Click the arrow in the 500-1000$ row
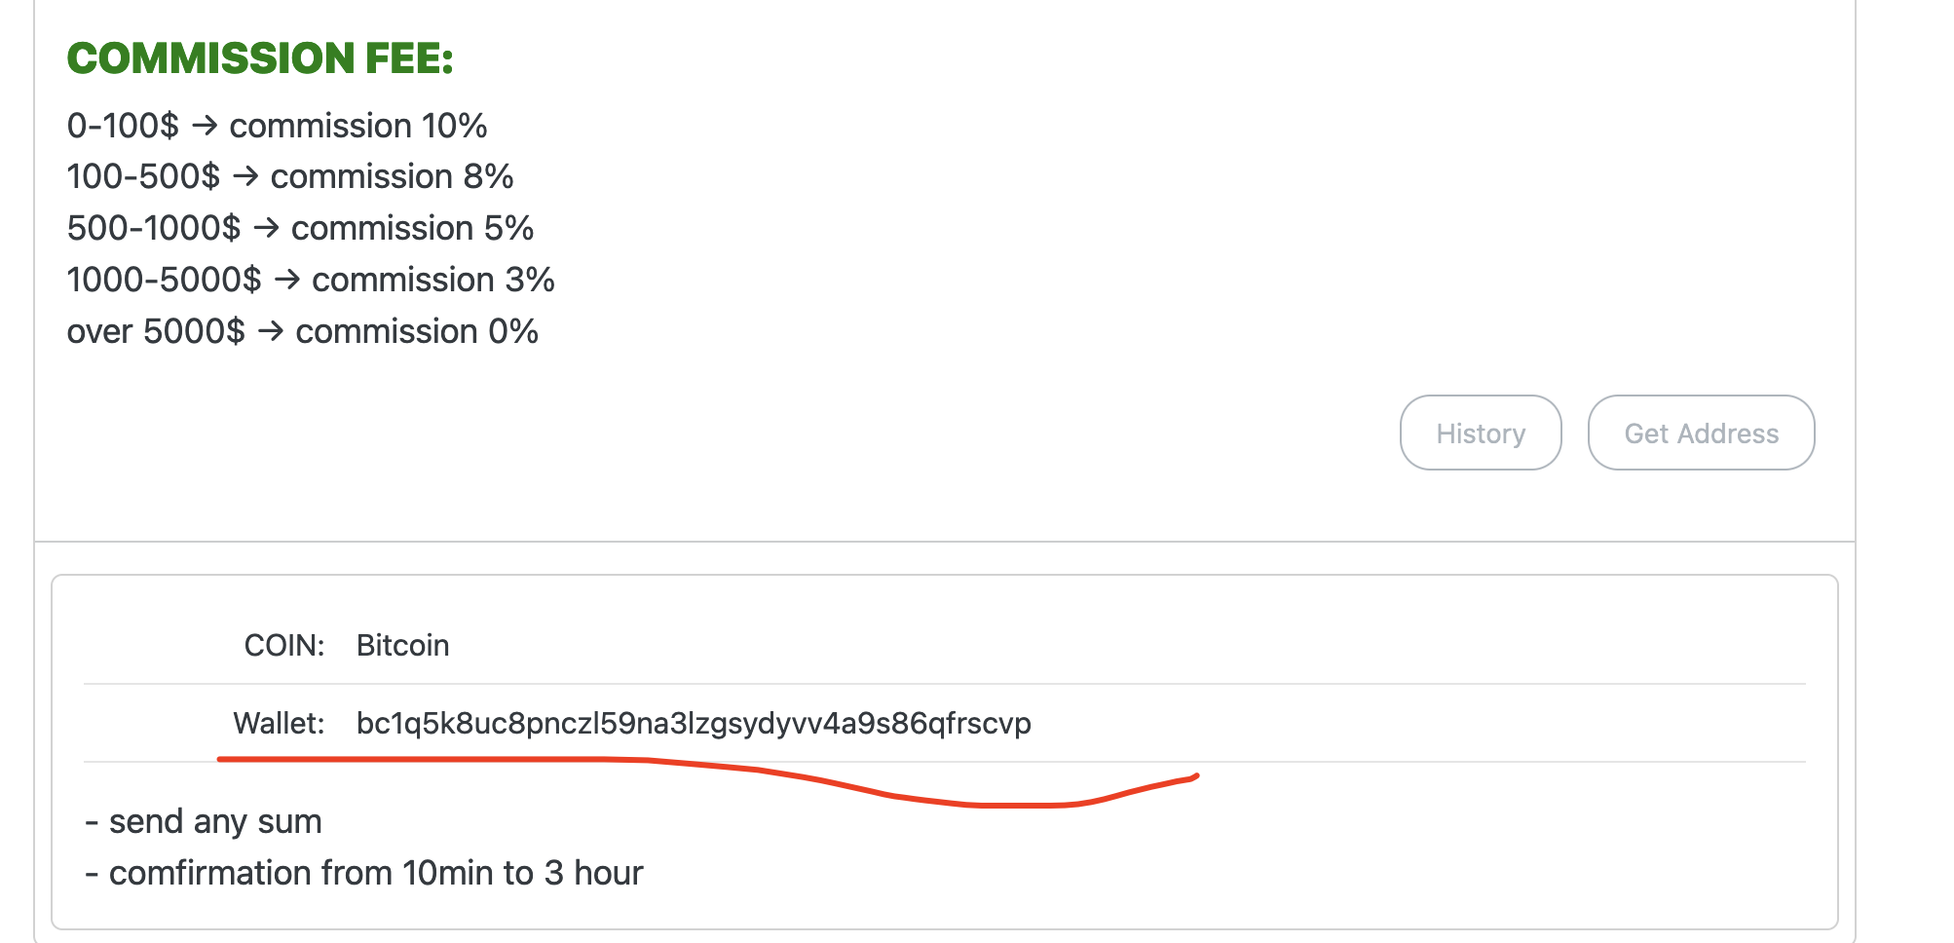This screenshot has width=1954, height=943. click(266, 228)
